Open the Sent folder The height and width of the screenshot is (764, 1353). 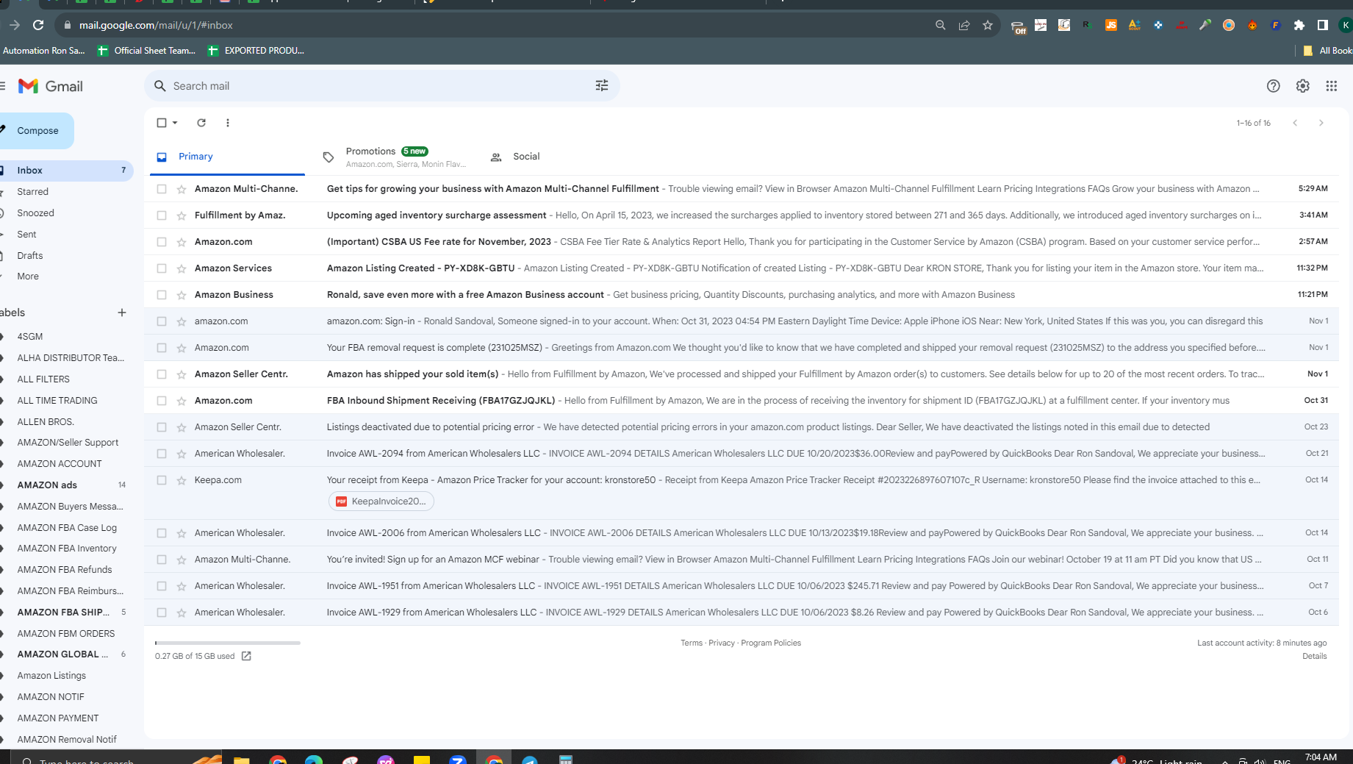26,235
